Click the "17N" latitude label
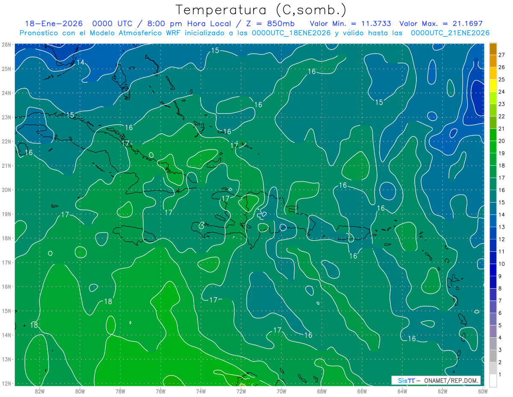This screenshot has width=513, height=397. click(x=6, y=263)
